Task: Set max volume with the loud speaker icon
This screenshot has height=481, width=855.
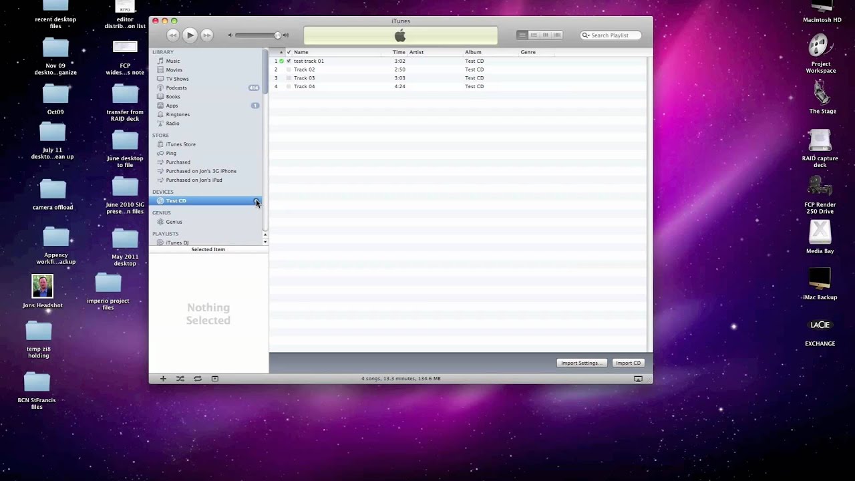Action: (x=286, y=35)
